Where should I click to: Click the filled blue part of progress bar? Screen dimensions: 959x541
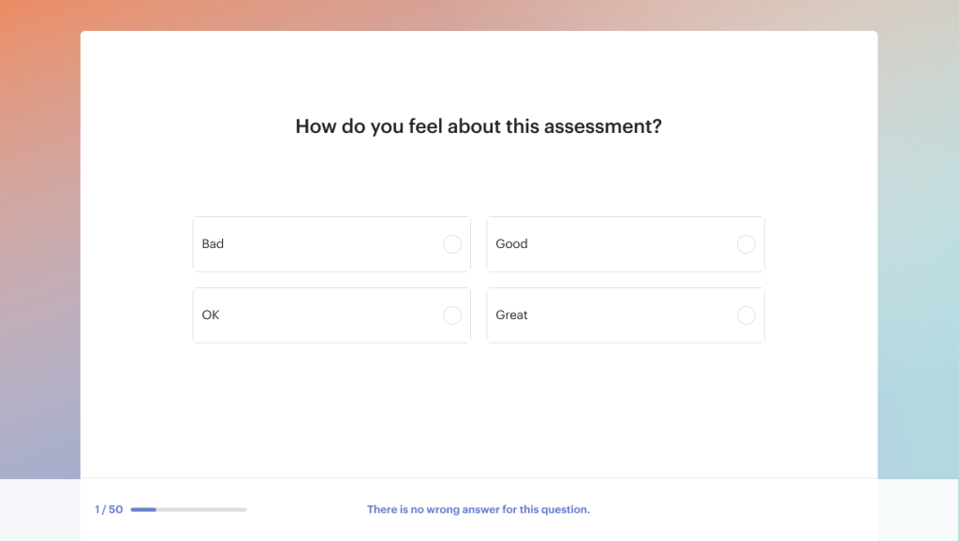(x=143, y=510)
